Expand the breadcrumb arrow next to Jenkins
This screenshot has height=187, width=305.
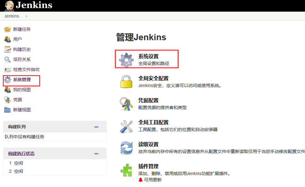tap(26, 16)
